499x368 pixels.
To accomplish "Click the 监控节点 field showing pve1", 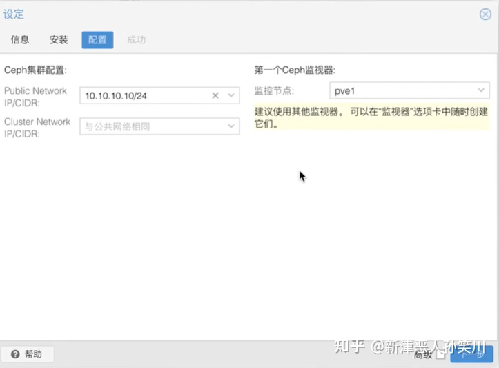I will point(400,90).
